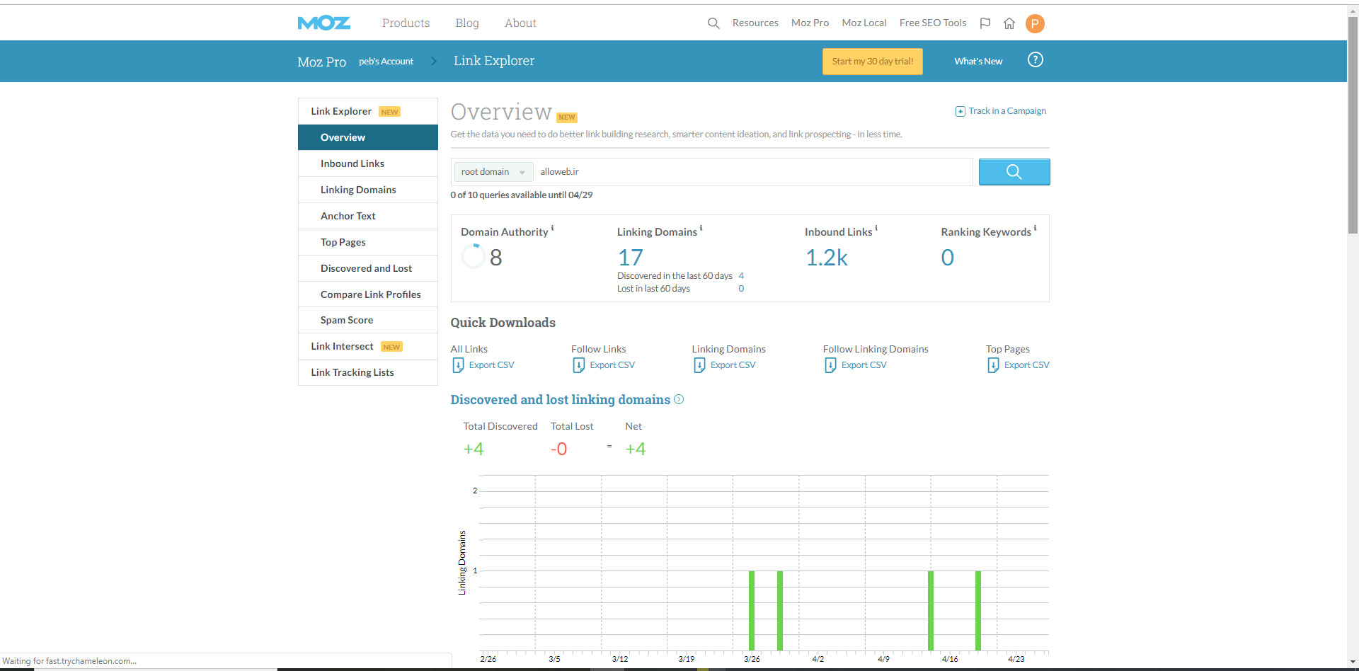Click info icon next to Domain Authority
Viewport: 1359px width, 671px height.
(552, 228)
